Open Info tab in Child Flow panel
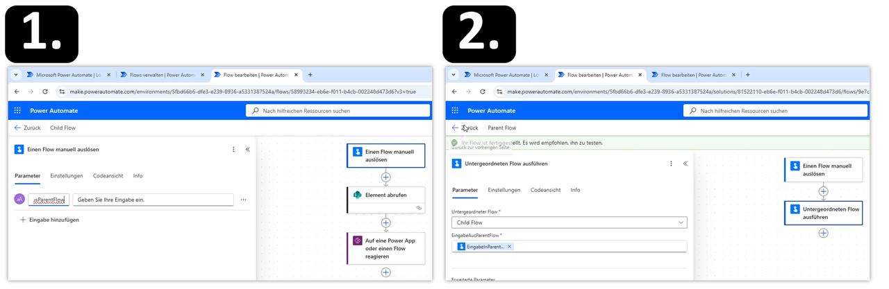The image size is (889, 289). pos(138,176)
